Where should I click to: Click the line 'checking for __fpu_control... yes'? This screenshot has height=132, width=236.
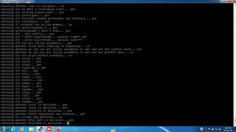[27, 34]
